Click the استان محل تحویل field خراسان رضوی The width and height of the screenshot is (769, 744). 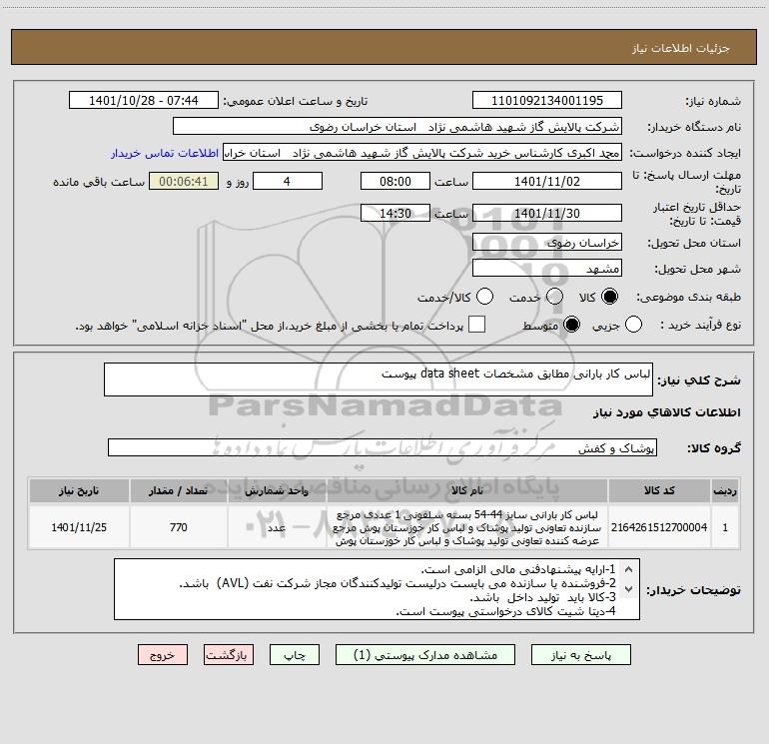point(547,242)
